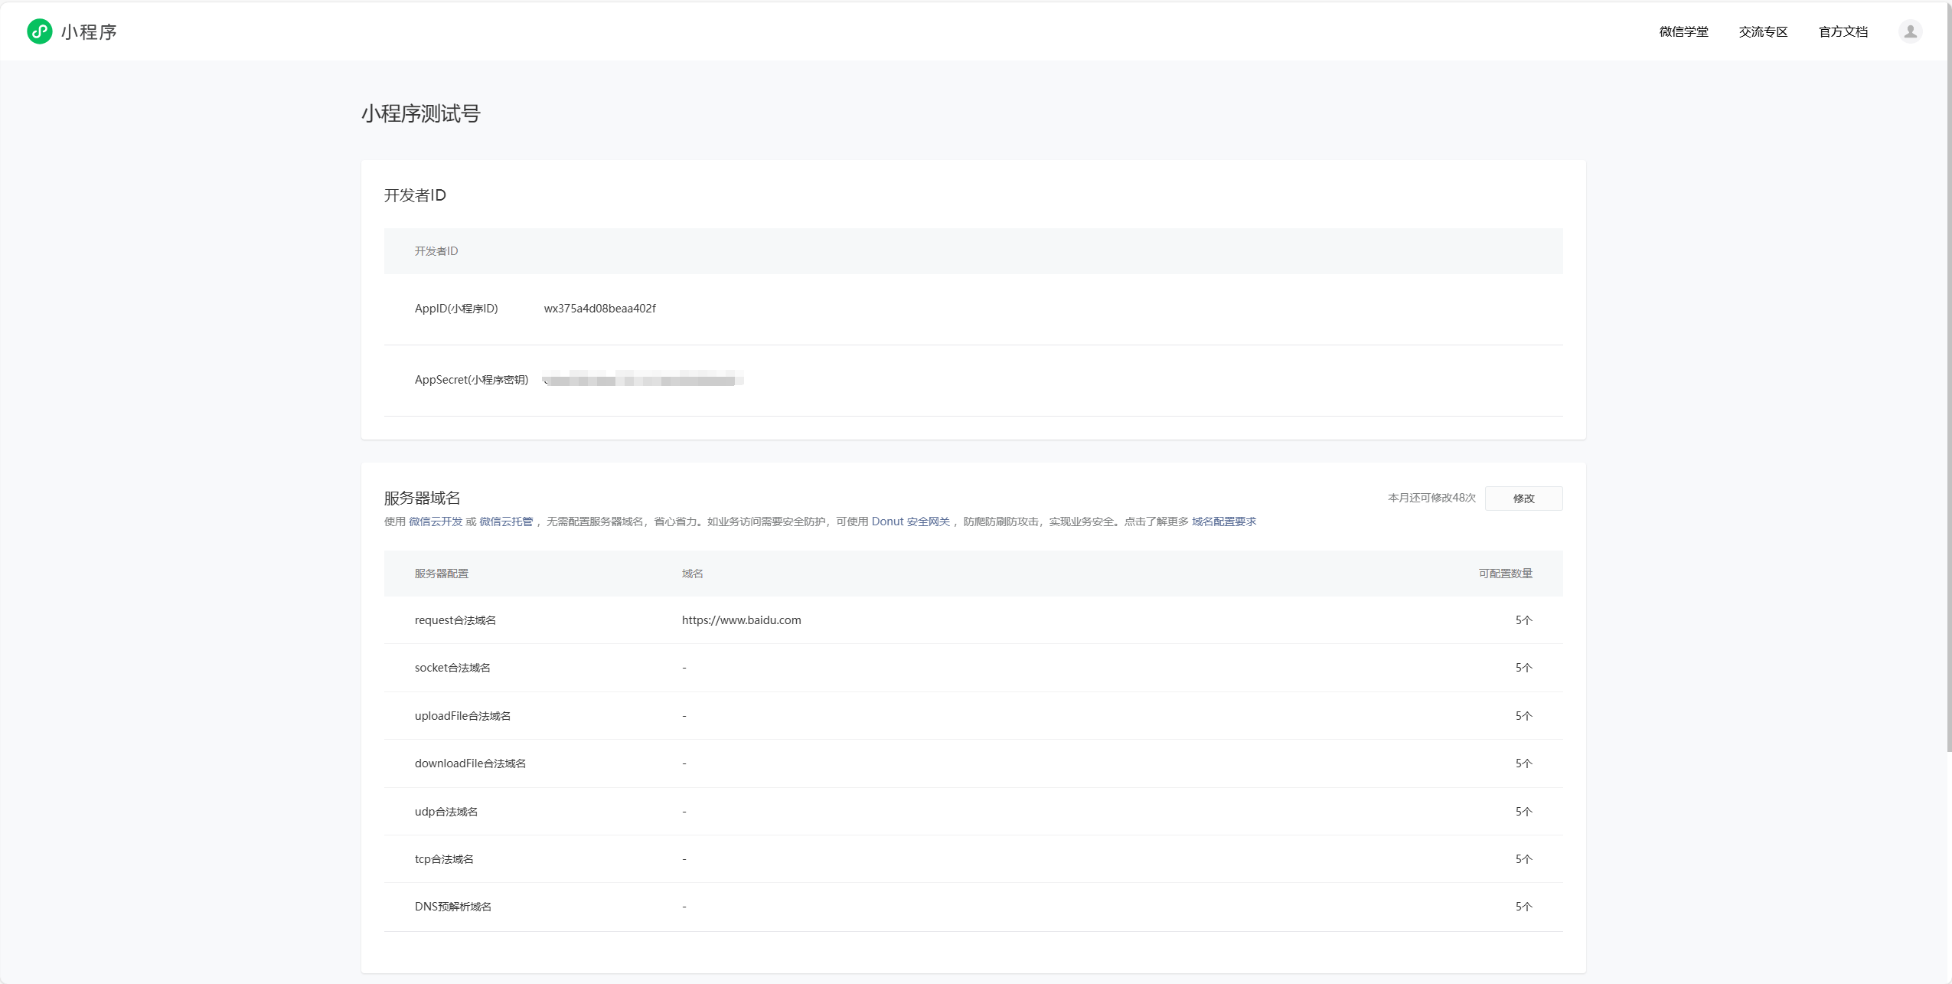Select the uploadFile合法域名 row label
The height and width of the screenshot is (984, 1952).
tap(462, 716)
